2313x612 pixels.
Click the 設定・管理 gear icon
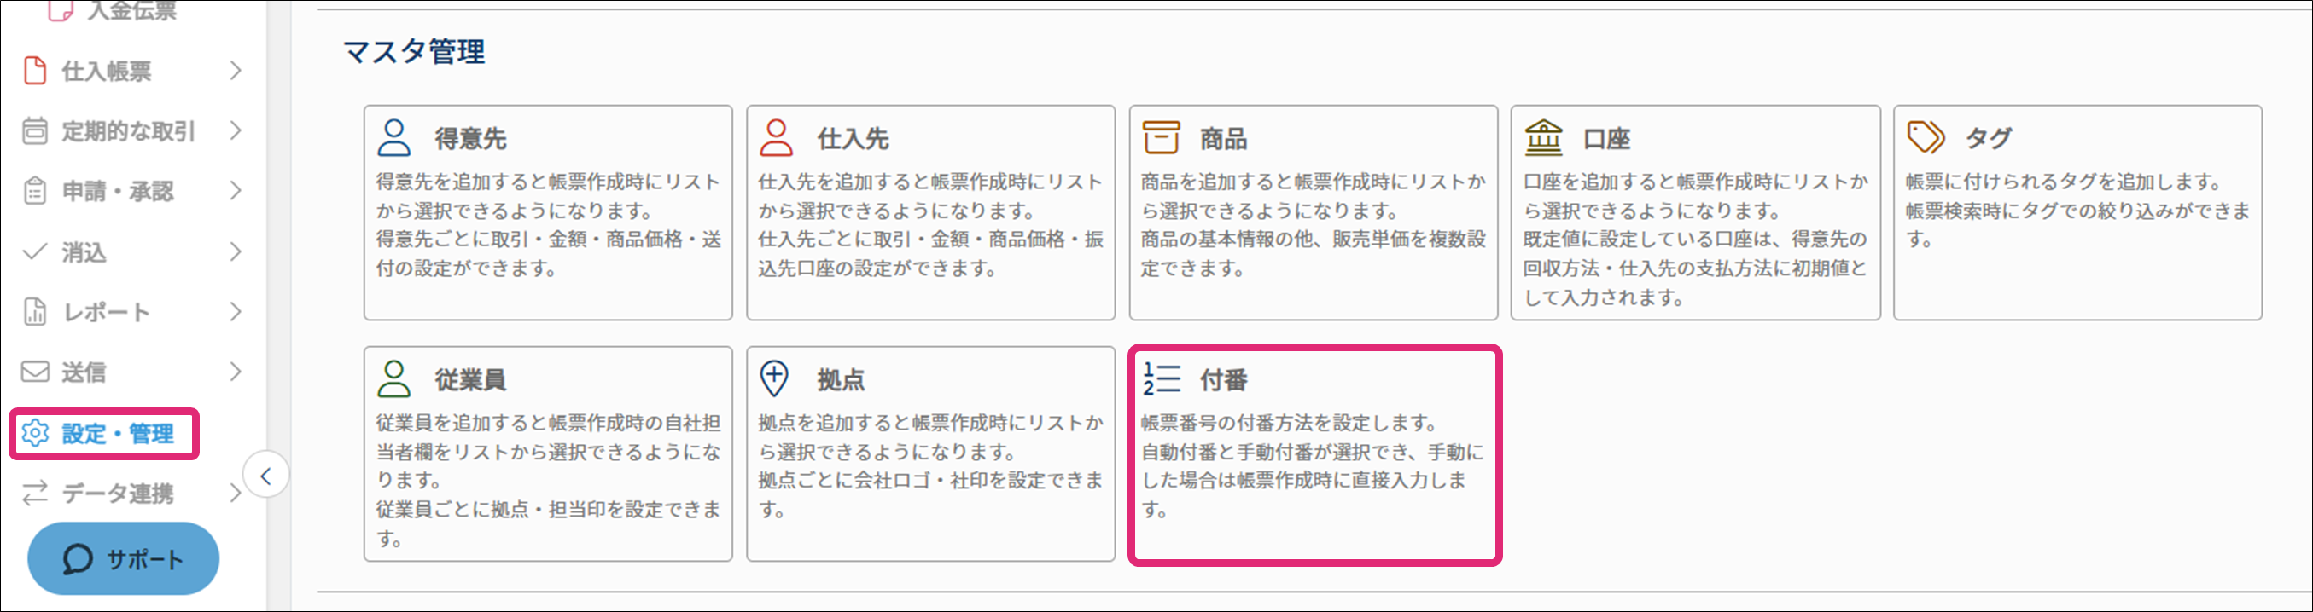[35, 433]
